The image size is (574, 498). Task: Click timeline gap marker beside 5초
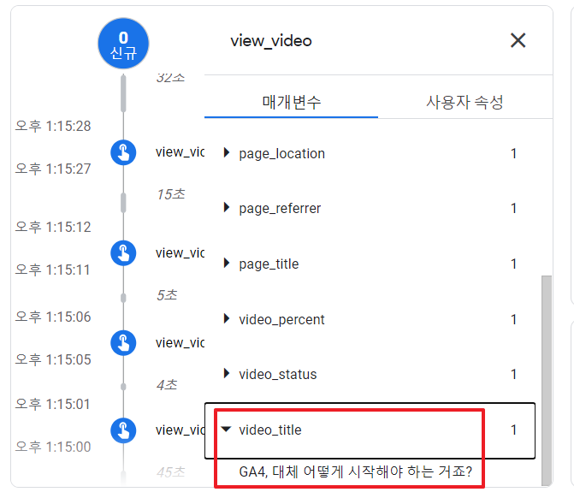tap(123, 298)
